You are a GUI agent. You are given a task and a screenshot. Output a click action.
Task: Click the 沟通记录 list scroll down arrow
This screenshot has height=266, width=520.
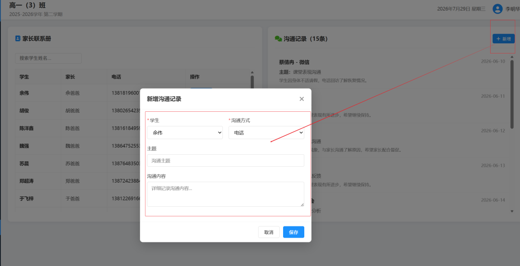[x=512, y=211]
